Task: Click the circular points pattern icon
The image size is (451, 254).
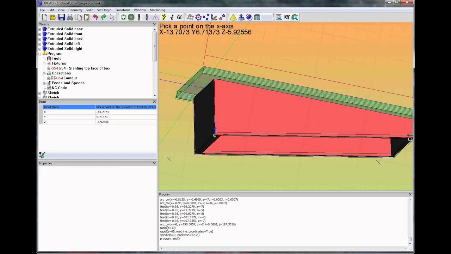Action: pyautogui.click(x=198, y=17)
